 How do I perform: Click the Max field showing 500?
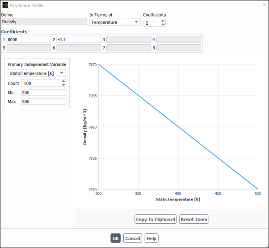pos(43,102)
